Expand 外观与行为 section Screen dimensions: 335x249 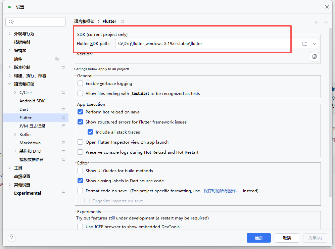[10, 34]
